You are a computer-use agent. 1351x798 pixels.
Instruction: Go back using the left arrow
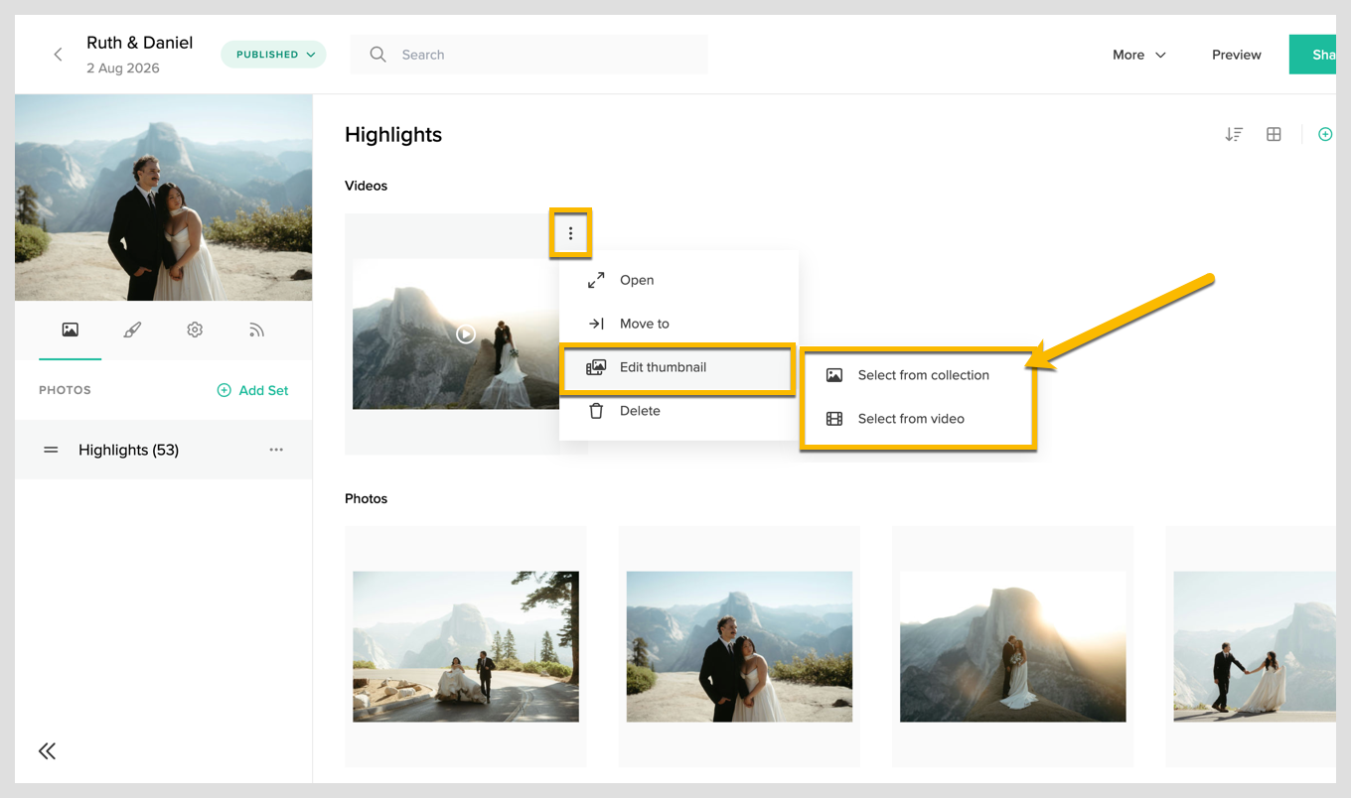coord(58,55)
